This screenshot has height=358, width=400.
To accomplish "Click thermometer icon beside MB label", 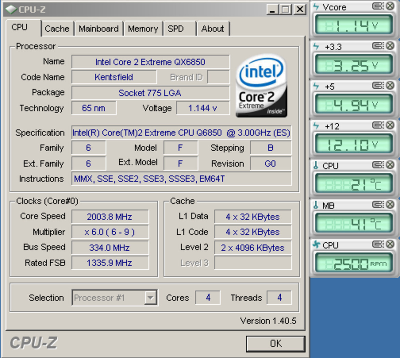I will pos(316,205).
